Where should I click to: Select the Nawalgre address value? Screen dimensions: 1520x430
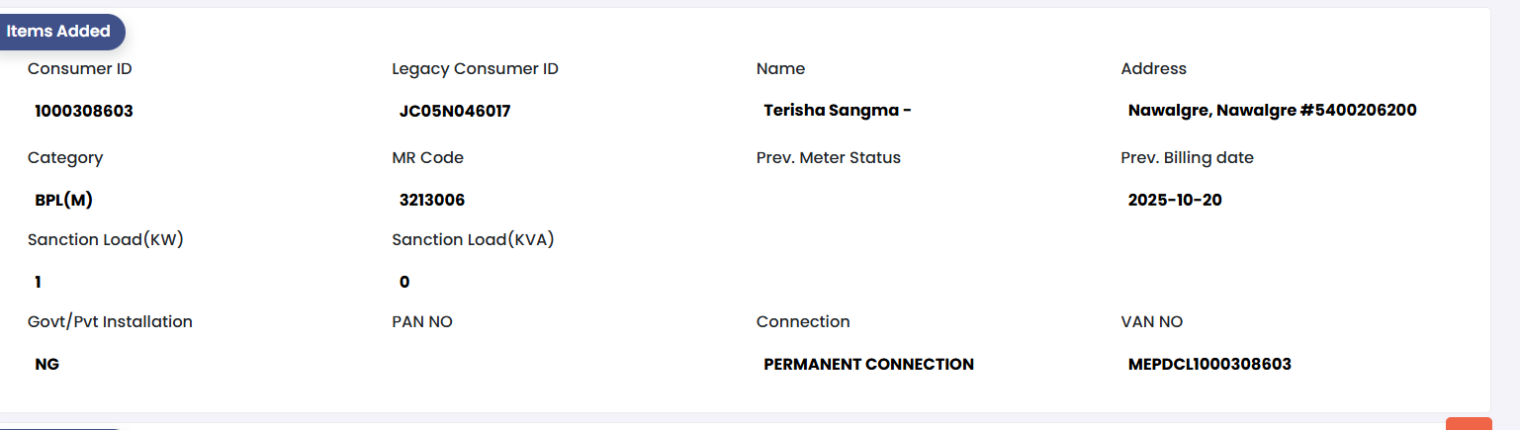point(1272,111)
